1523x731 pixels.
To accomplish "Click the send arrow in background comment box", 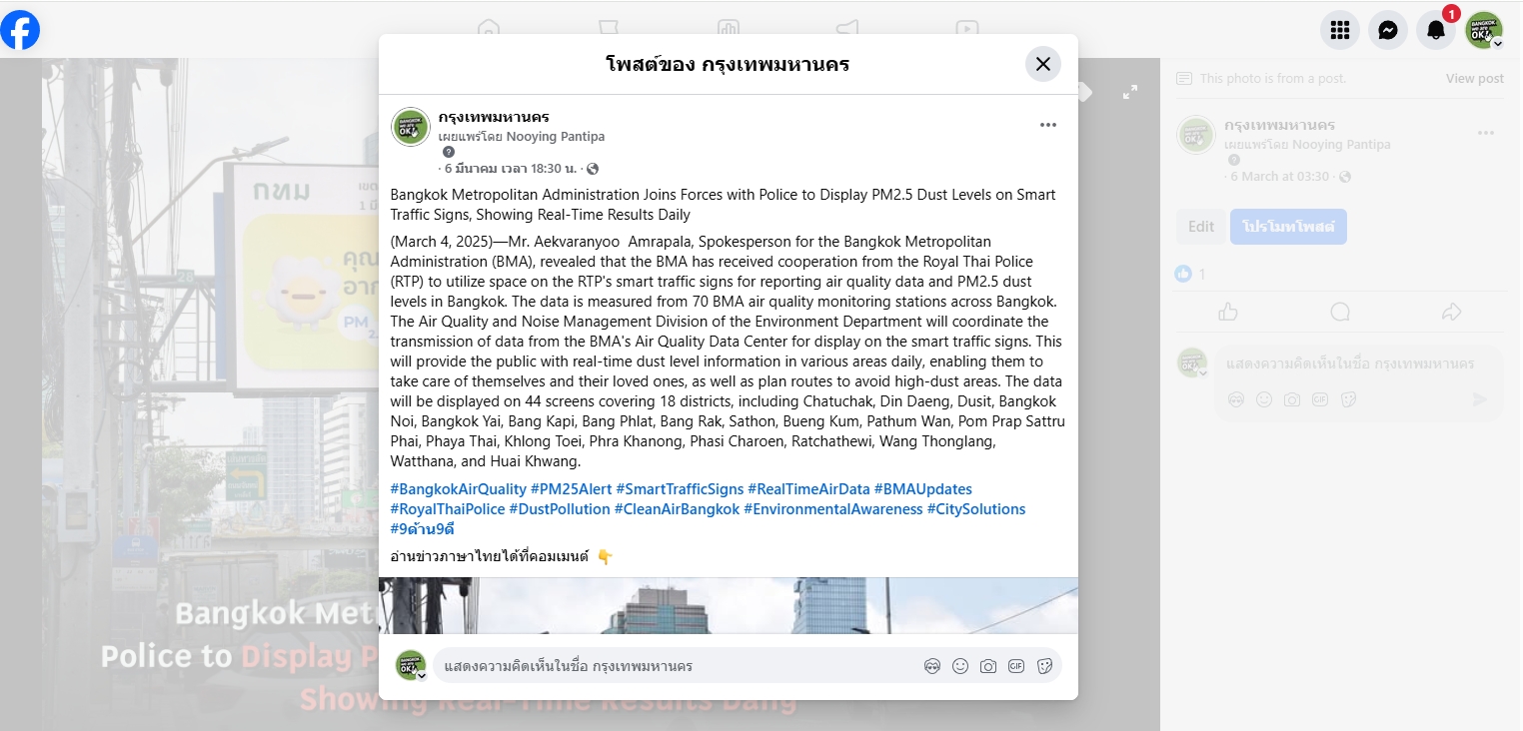I will 1480,399.
